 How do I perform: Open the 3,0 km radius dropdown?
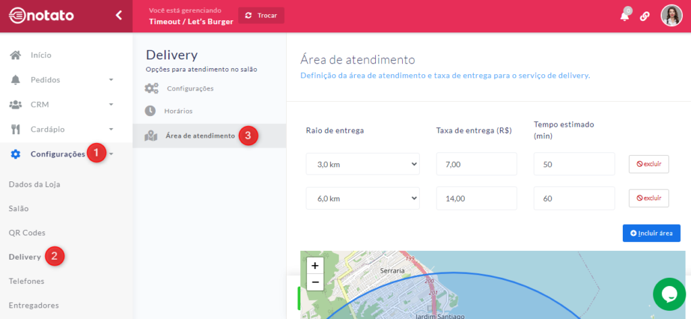pos(362,164)
